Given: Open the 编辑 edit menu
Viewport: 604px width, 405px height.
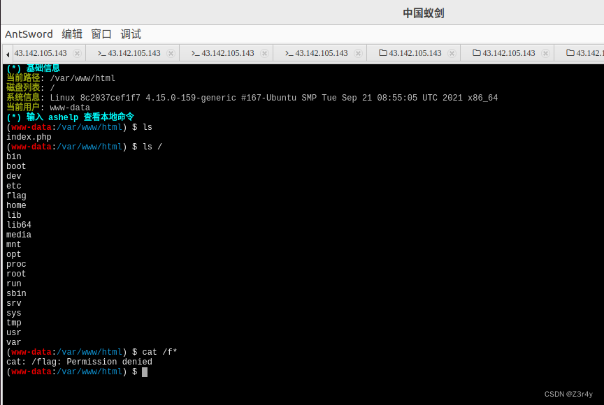Looking at the screenshot, I should coord(72,34).
